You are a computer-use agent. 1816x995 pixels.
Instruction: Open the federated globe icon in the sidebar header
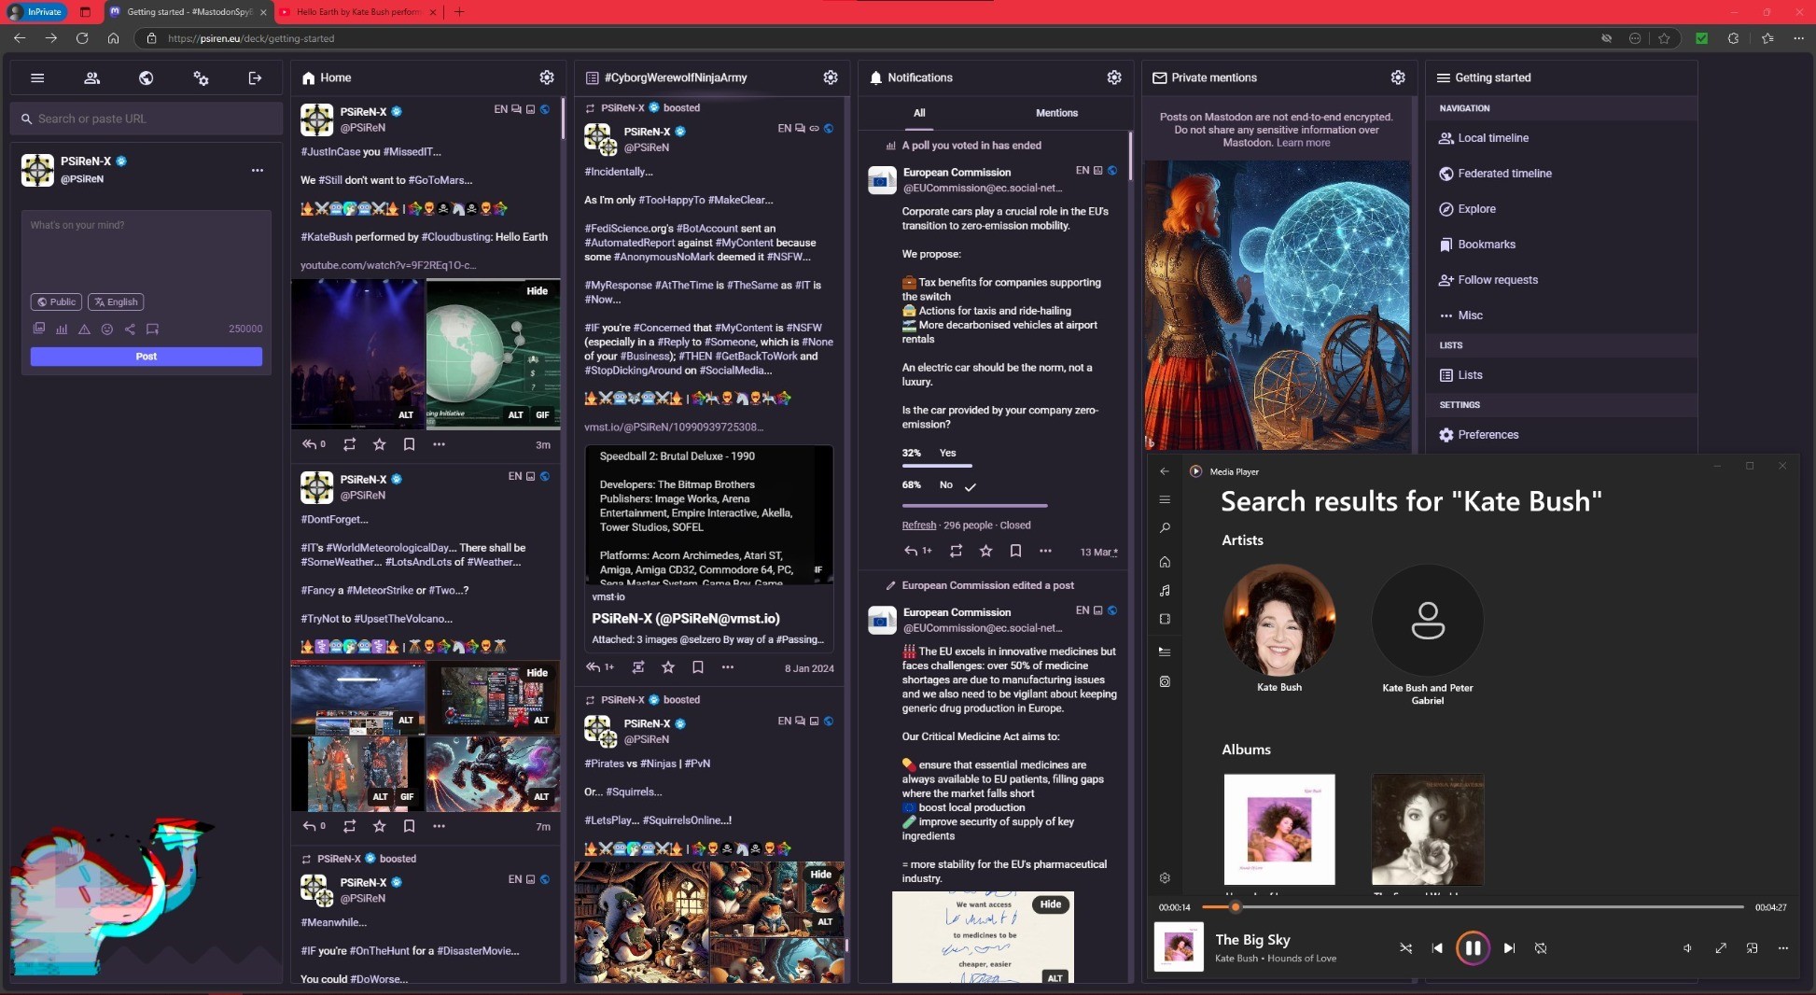[x=146, y=78]
